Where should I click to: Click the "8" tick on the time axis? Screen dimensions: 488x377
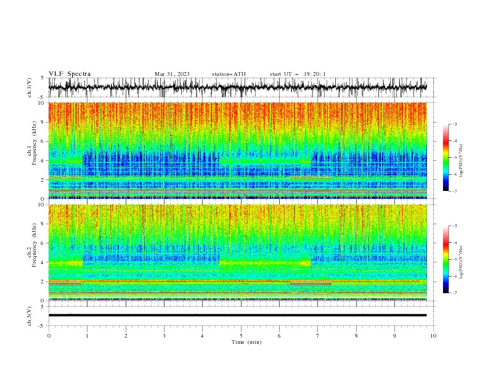(x=356, y=336)
